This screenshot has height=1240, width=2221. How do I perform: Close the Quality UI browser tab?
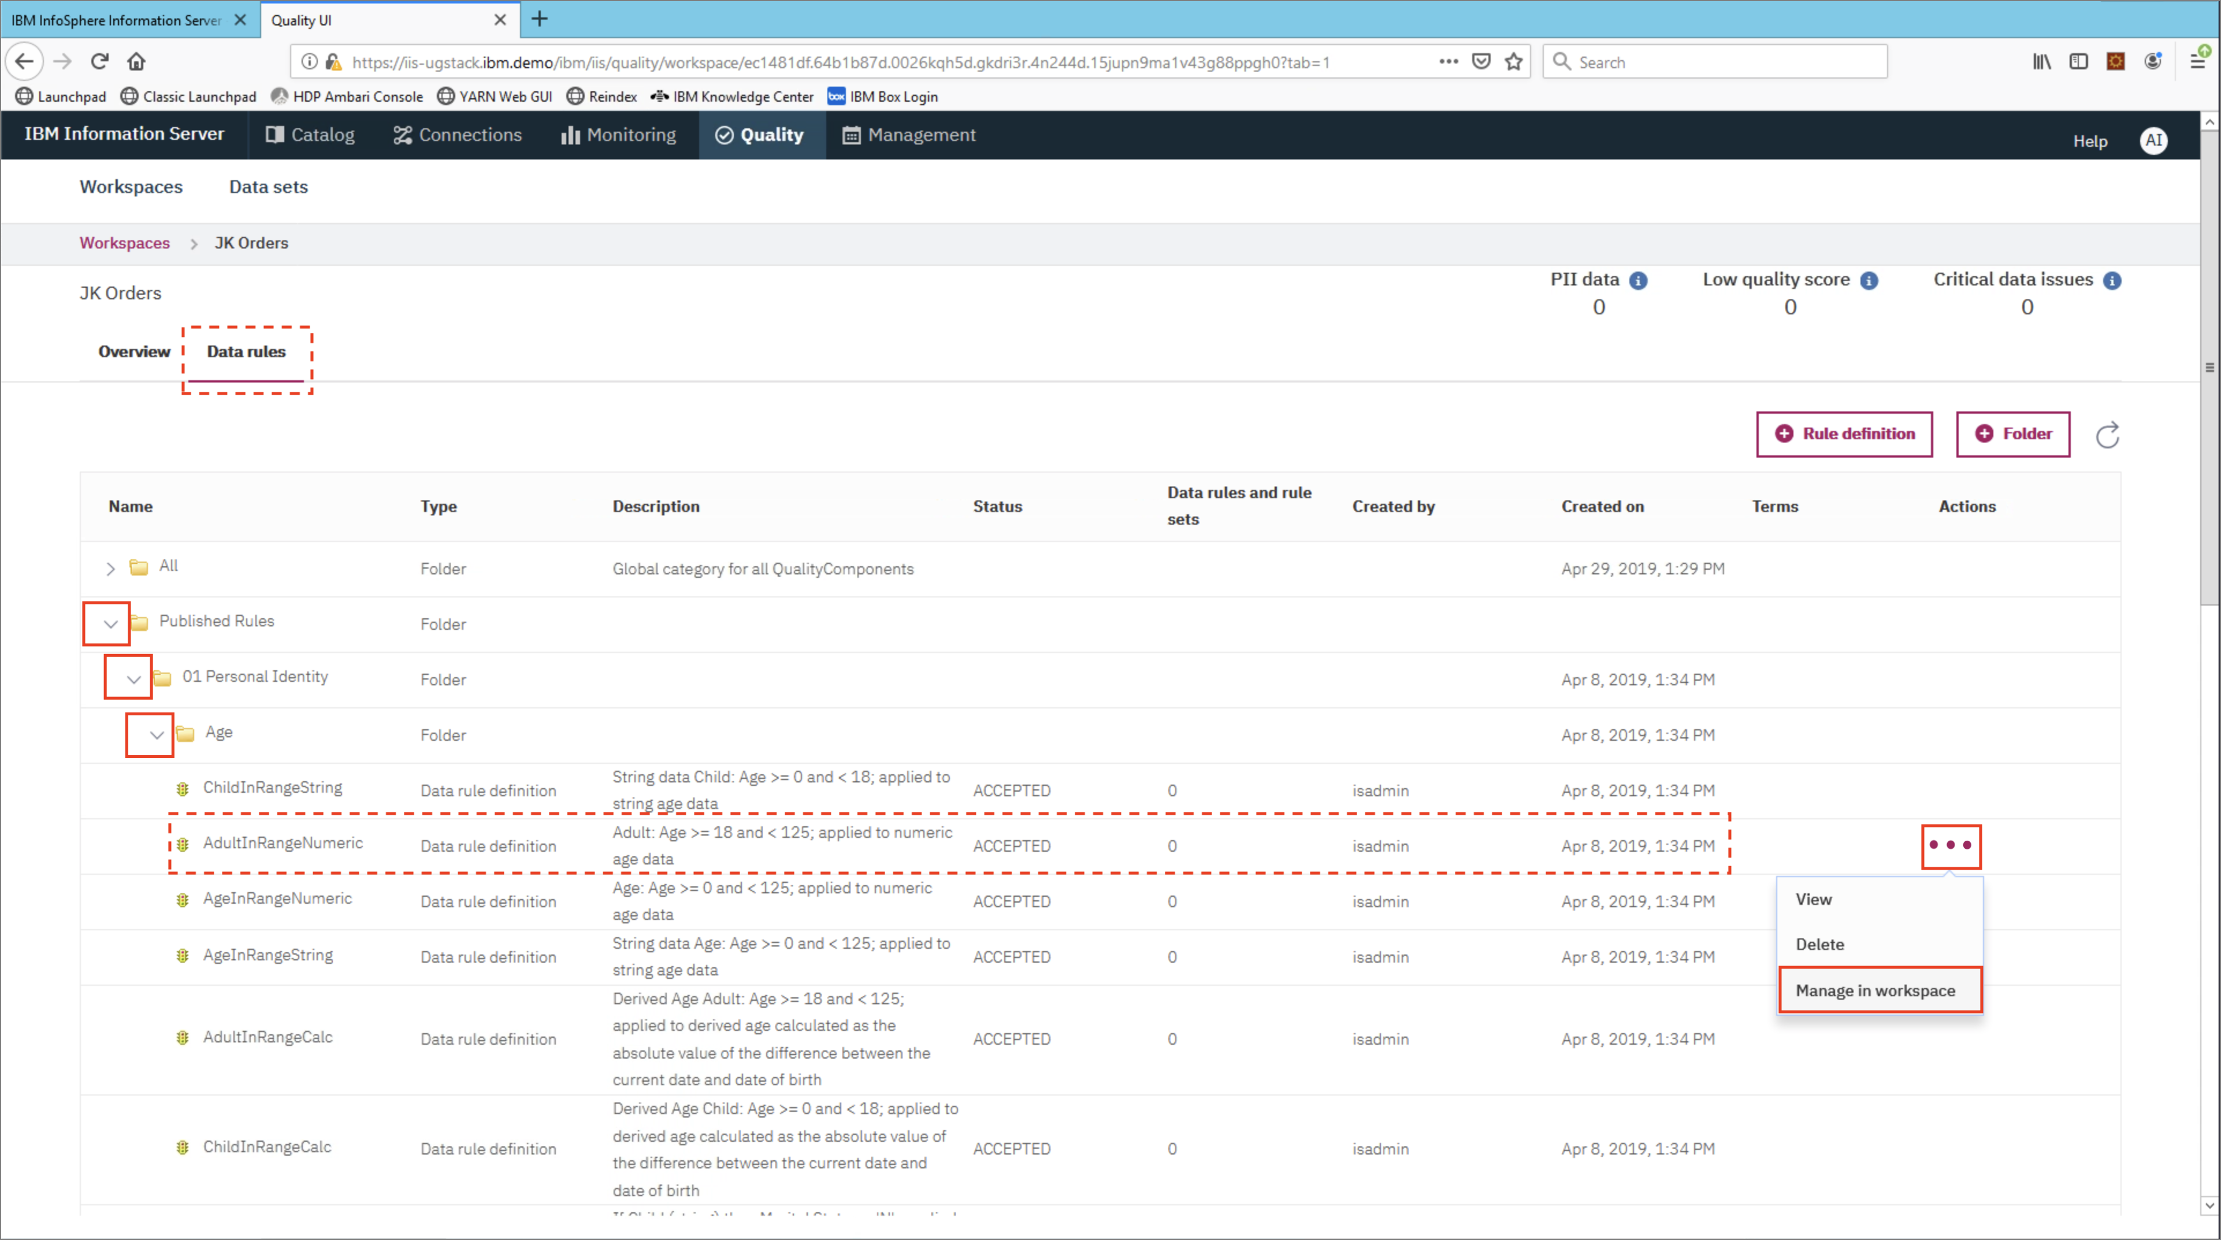pos(499,20)
